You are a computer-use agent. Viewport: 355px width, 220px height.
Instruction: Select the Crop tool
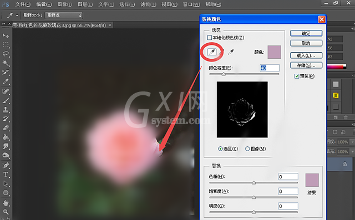tap(6, 72)
